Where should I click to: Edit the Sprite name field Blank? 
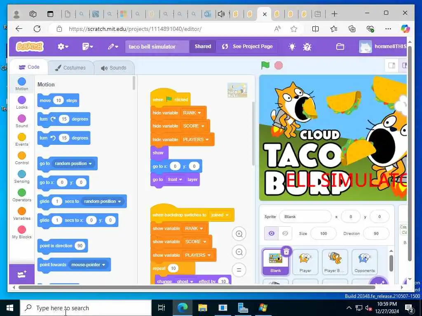[x=305, y=216]
